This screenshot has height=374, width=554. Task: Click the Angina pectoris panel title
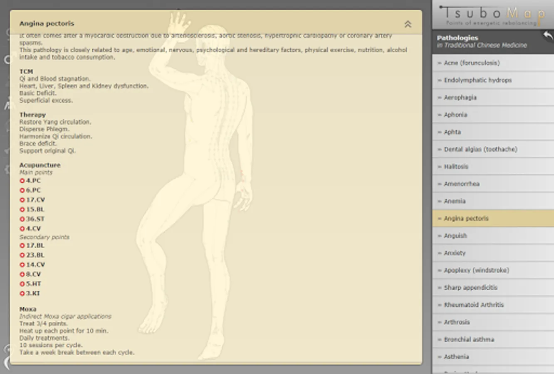[x=47, y=24]
